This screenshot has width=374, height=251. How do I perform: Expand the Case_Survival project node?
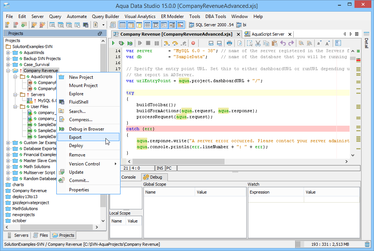(x=8, y=65)
